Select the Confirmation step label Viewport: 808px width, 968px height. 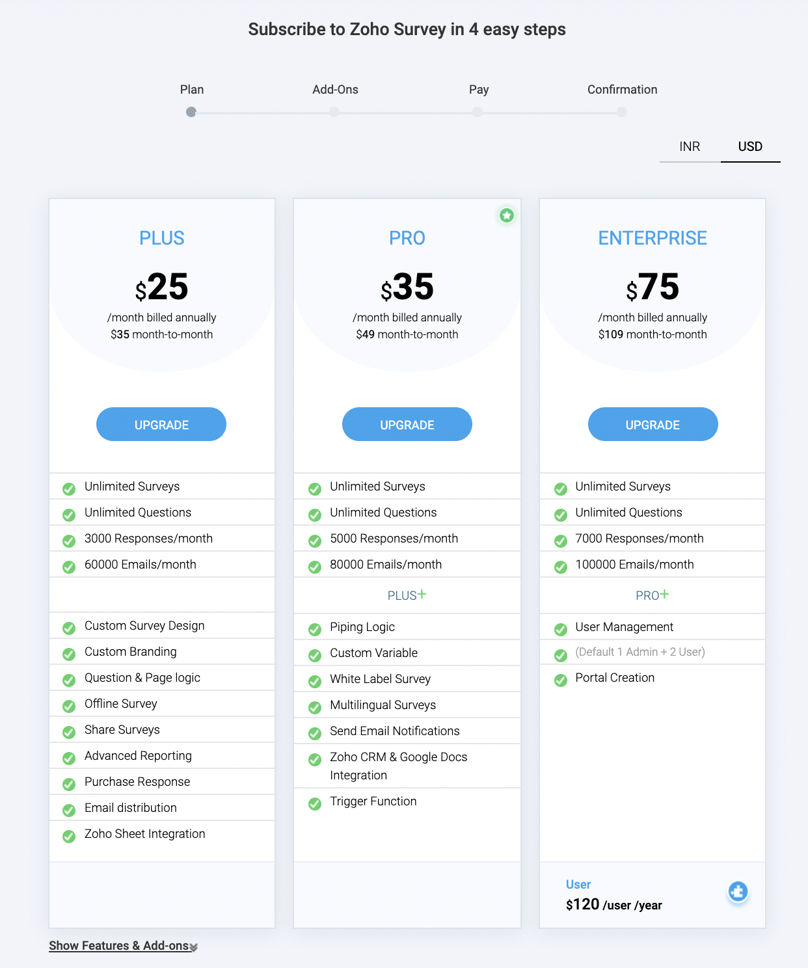point(622,90)
